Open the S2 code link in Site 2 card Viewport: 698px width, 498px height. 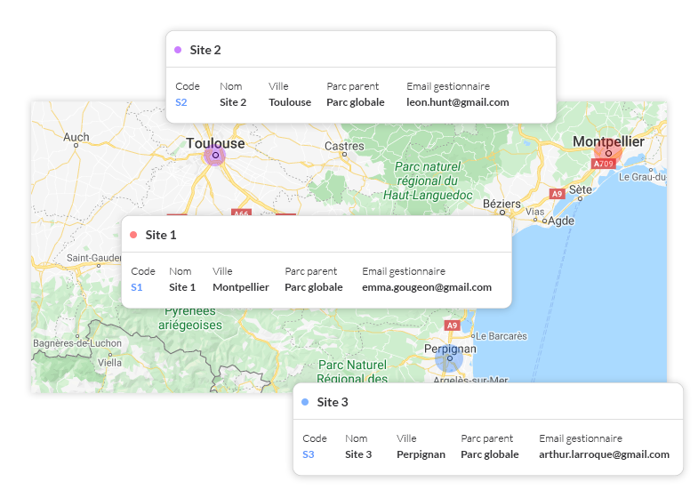point(181,102)
